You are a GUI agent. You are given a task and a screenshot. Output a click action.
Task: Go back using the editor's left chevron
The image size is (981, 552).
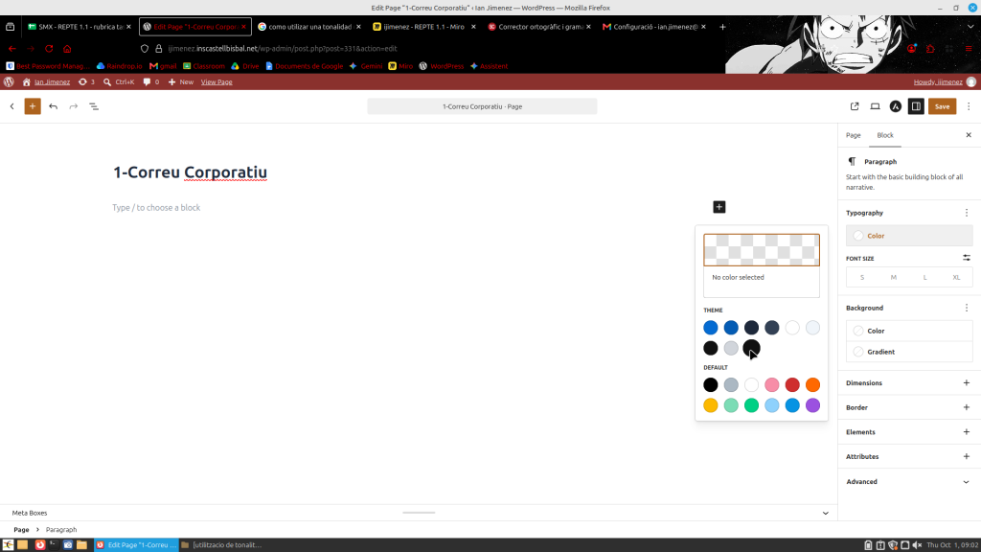coord(11,106)
